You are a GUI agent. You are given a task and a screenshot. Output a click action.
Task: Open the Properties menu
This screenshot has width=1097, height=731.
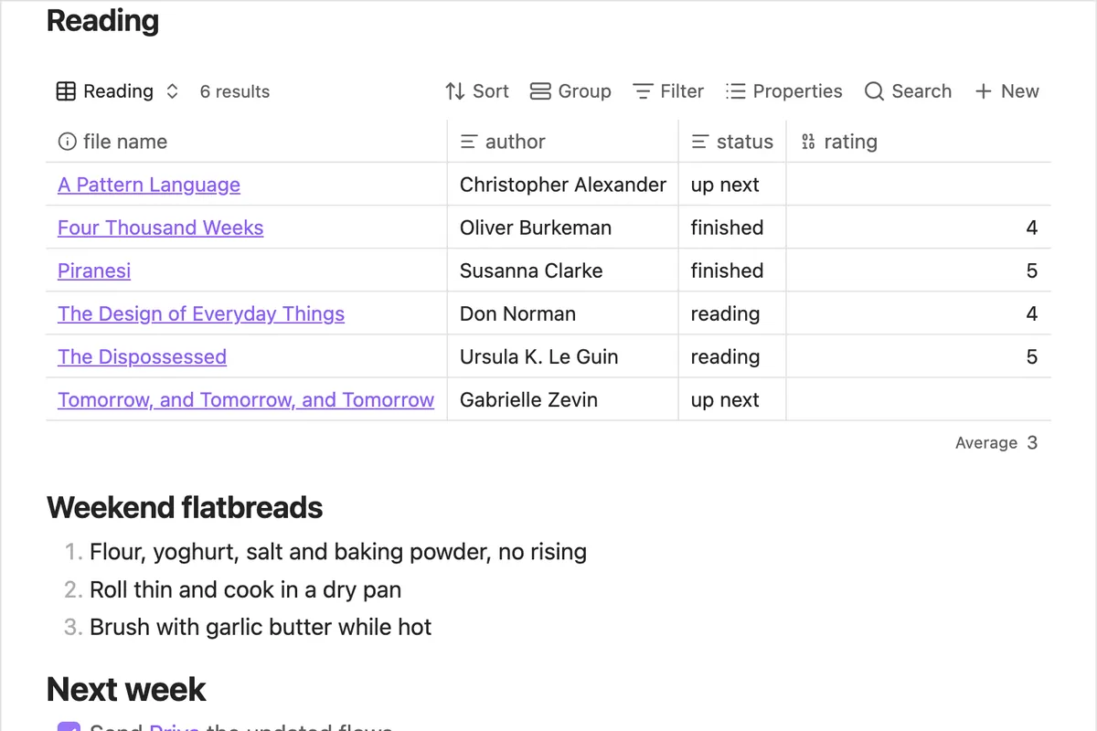point(784,91)
